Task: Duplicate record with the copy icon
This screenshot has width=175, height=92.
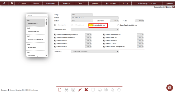Action: 112,90
